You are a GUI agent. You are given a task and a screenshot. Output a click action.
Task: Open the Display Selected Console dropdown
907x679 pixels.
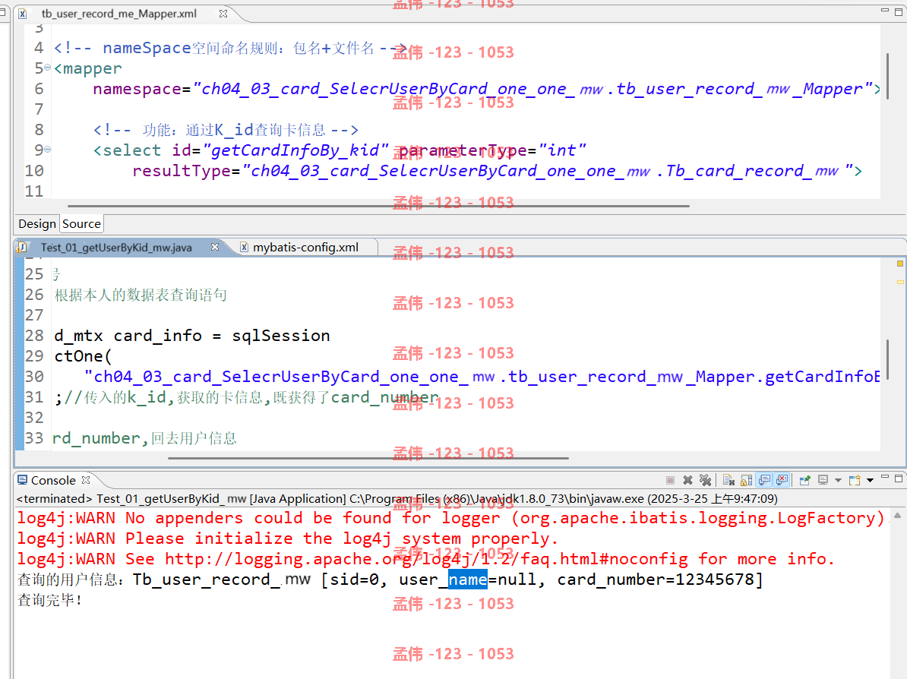tap(838, 481)
